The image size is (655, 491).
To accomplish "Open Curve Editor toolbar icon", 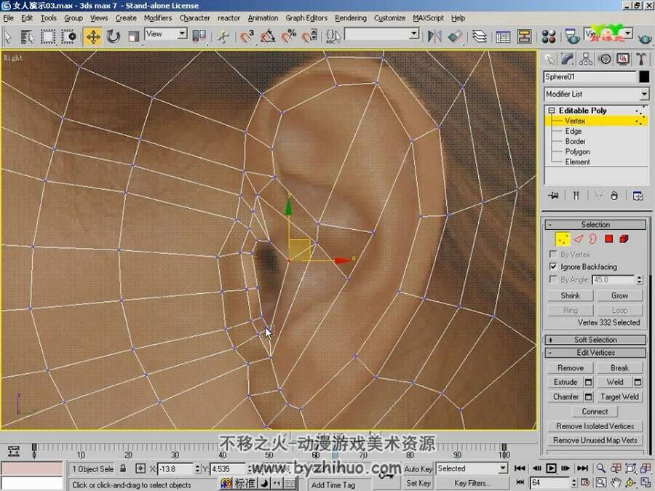I will [x=503, y=37].
